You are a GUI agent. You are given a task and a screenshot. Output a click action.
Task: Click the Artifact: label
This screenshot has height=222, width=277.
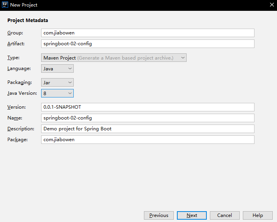coord(16,44)
